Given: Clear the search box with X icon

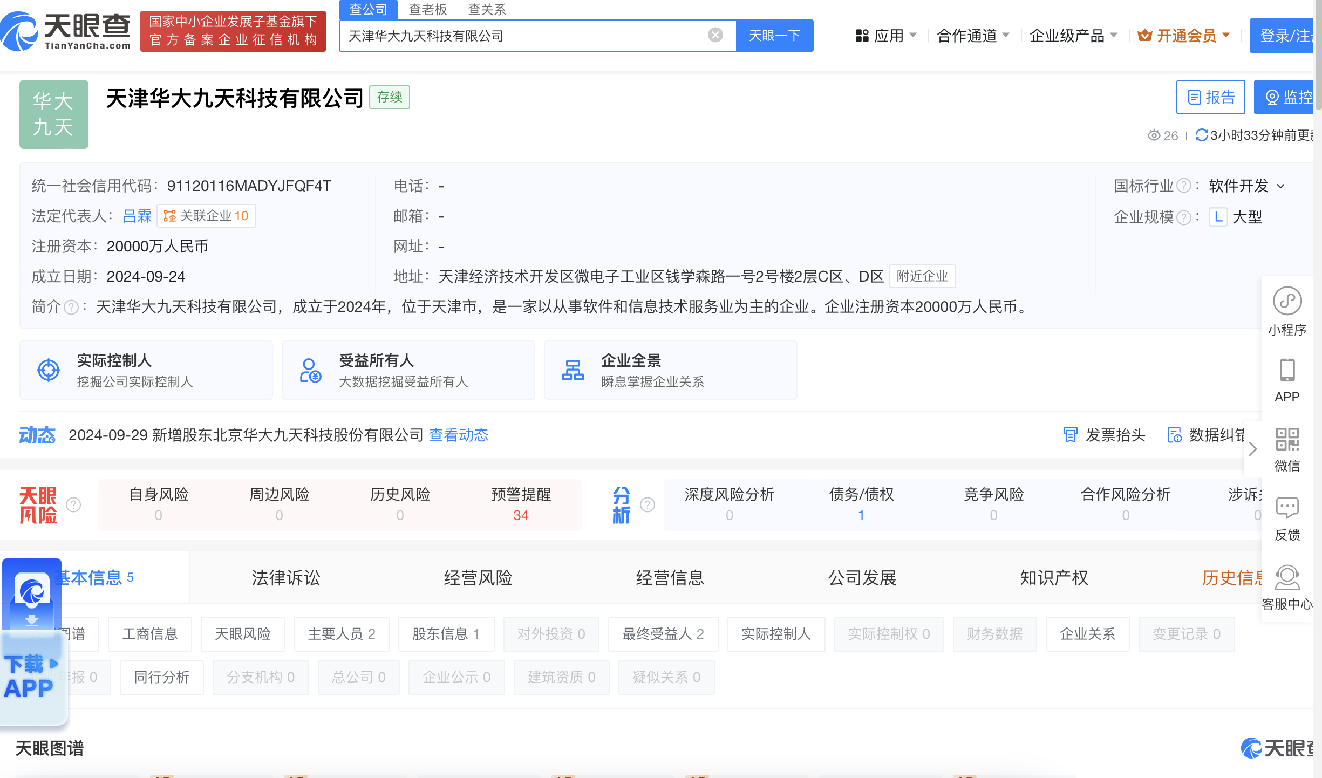Looking at the screenshot, I should coord(715,36).
